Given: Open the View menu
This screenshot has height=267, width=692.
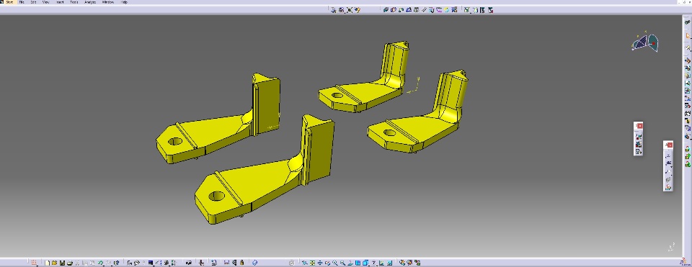Looking at the screenshot, I should [x=46, y=2].
